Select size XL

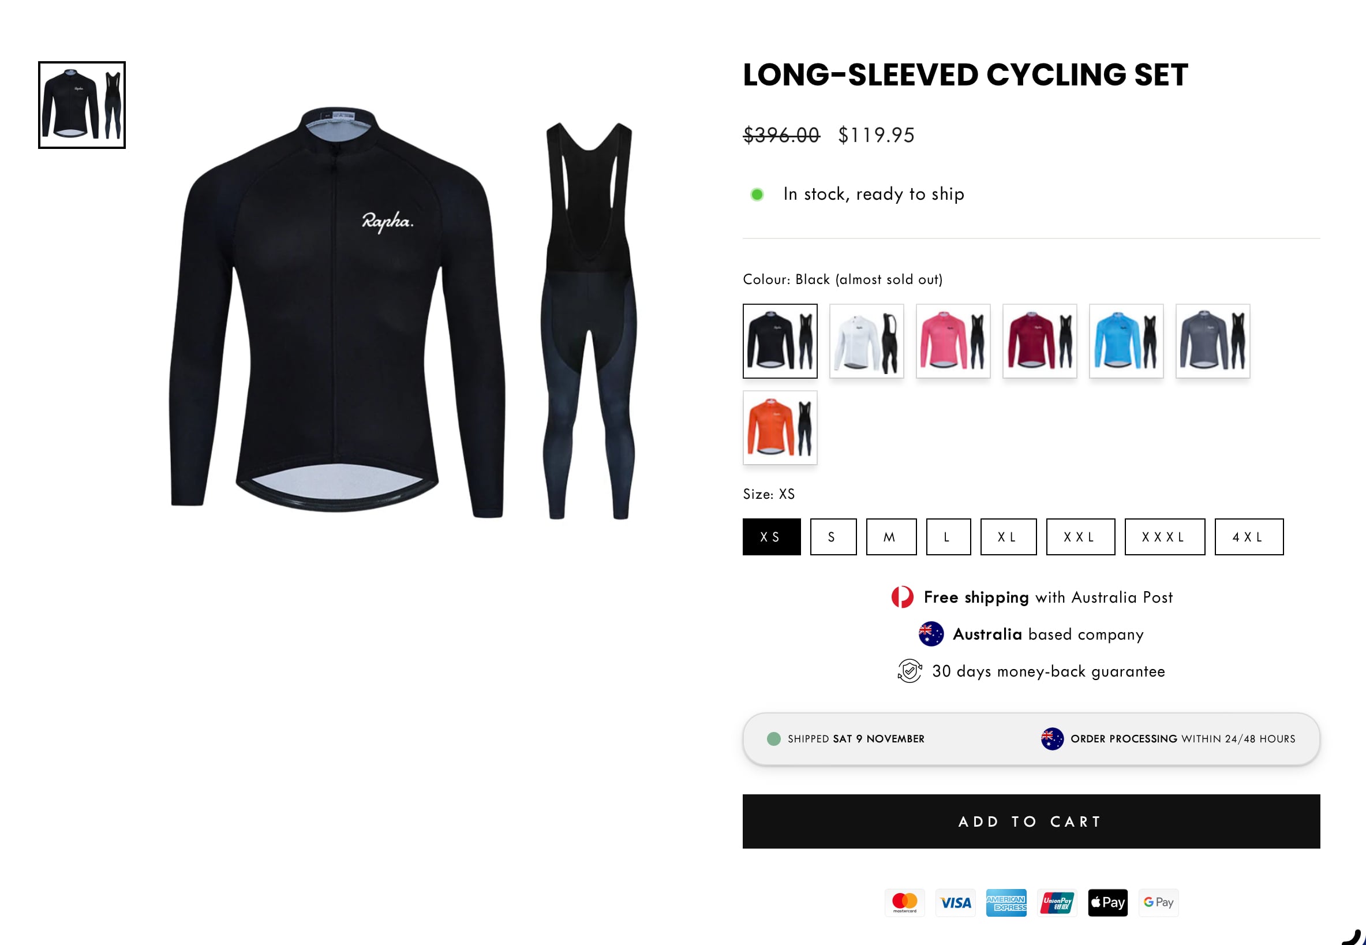click(x=1009, y=537)
